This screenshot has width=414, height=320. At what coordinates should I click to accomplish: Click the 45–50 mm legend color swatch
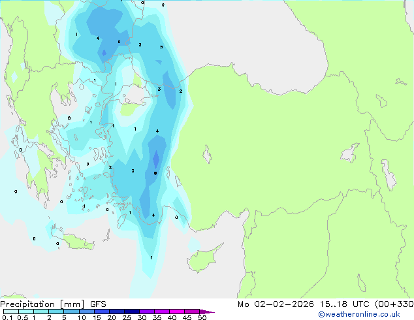click(192, 312)
